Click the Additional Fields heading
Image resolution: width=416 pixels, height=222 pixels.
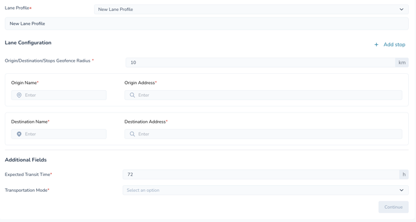26,160
